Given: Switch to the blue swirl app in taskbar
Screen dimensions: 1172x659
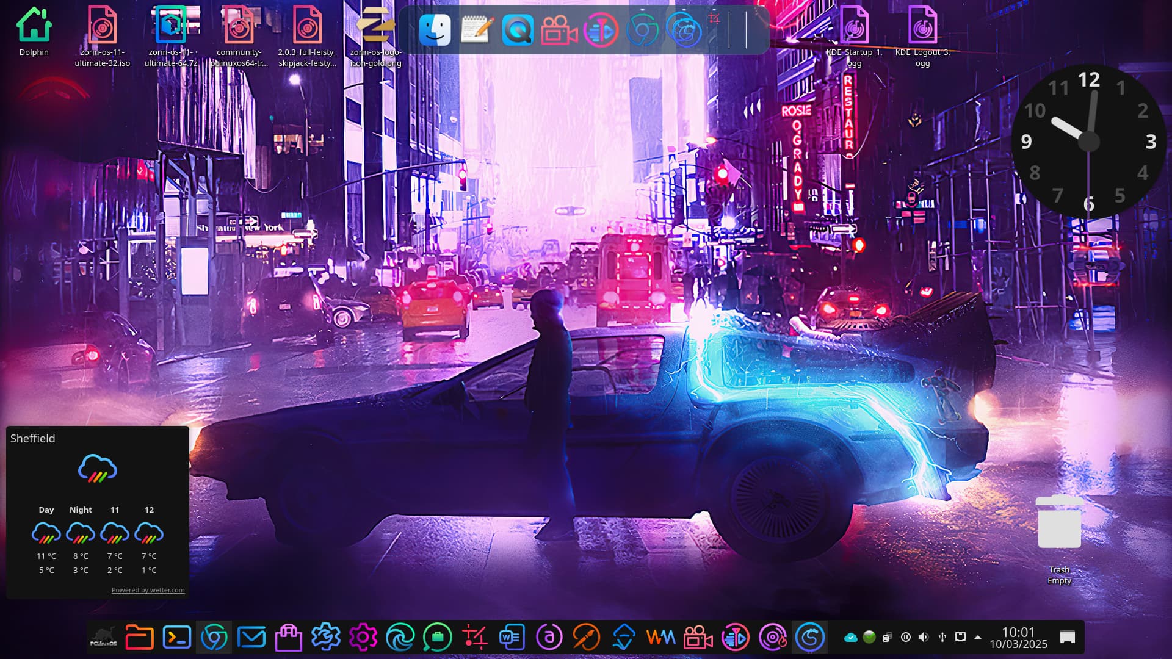Looking at the screenshot, I should point(810,637).
